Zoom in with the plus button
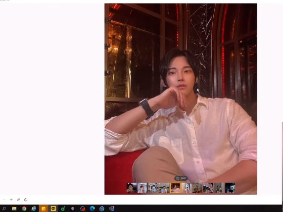283x212 pixels. coord(11,200)
